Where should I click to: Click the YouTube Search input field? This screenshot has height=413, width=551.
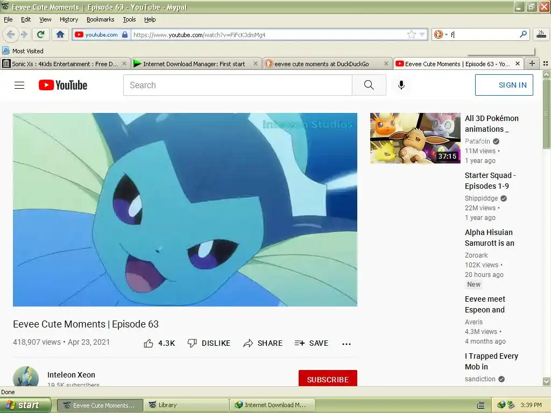click(x=237, y=85)
